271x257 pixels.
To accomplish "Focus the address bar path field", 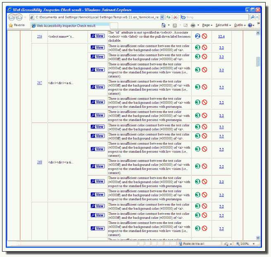I will tap(97, 17).
